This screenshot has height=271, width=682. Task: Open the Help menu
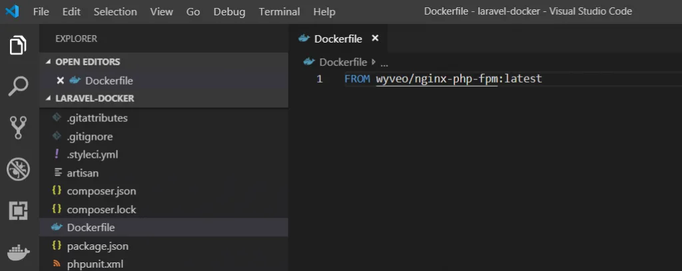[x=324, y=12]
